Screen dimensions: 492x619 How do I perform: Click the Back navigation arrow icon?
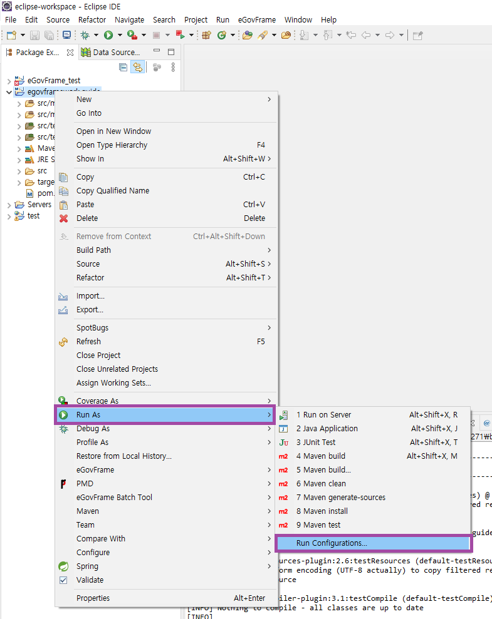point(366,35)
